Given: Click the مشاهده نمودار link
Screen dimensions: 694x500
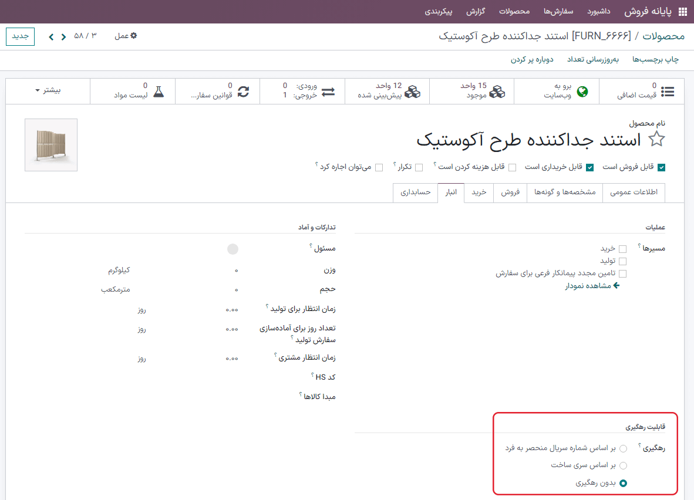Looking at the screenshot, I should pos(591,287).
